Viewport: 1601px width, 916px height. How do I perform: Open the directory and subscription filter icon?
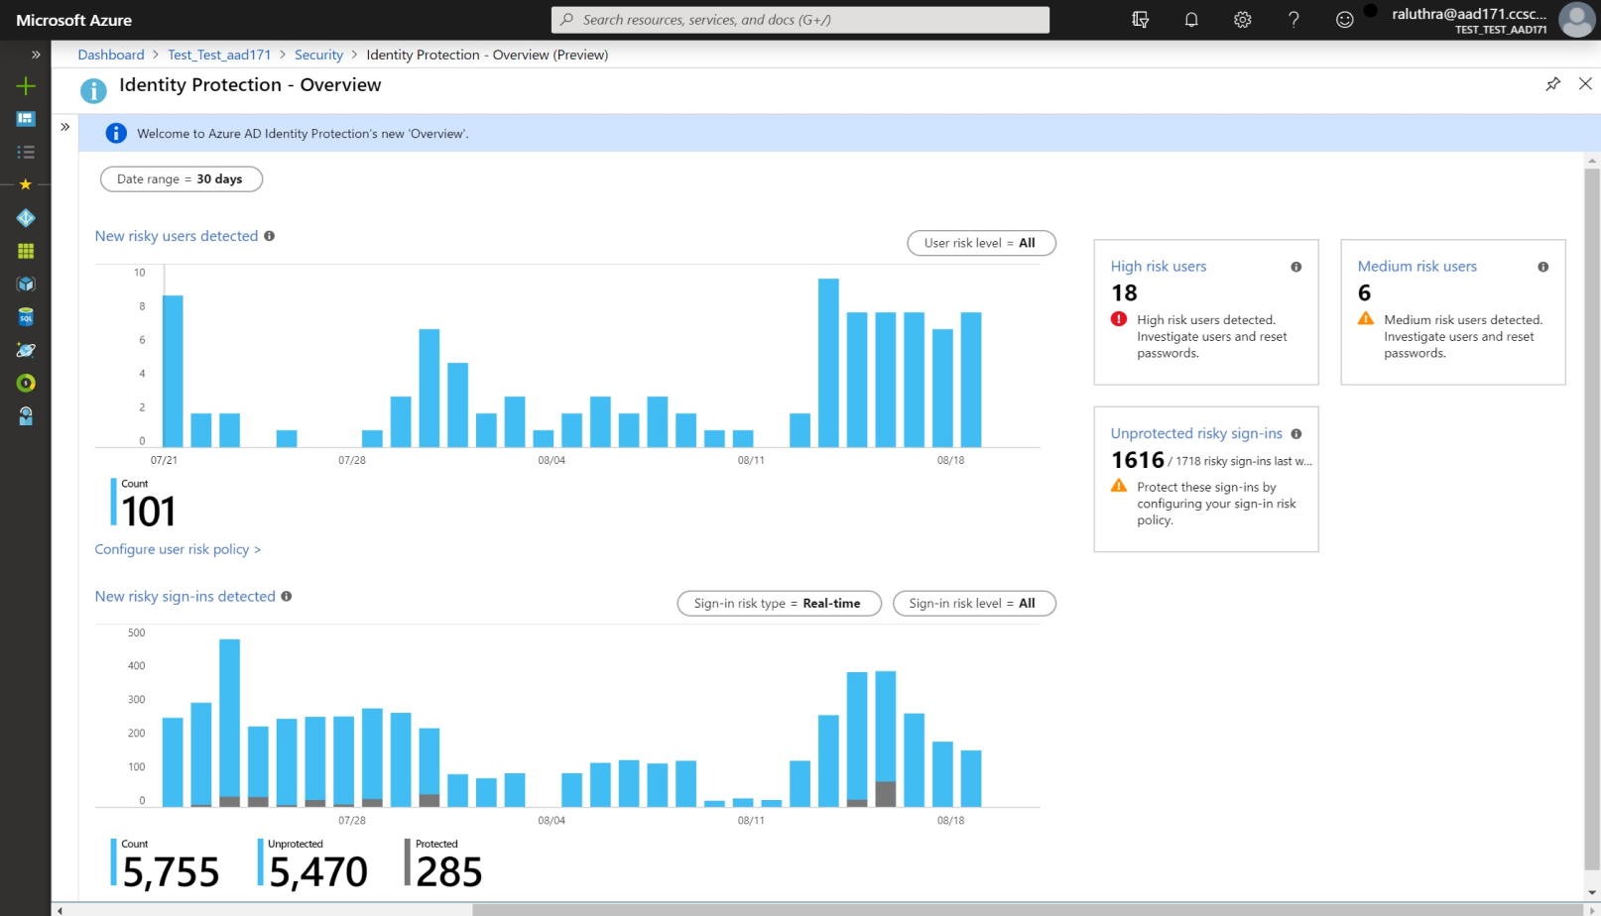click(1141, 20)
